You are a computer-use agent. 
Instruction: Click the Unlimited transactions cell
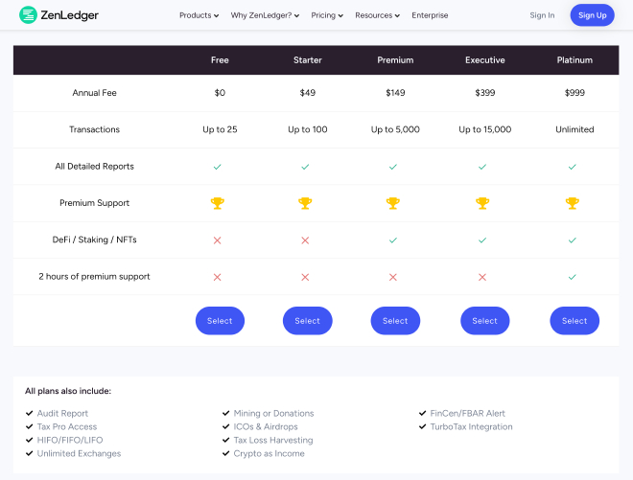(x=574, y=129)
